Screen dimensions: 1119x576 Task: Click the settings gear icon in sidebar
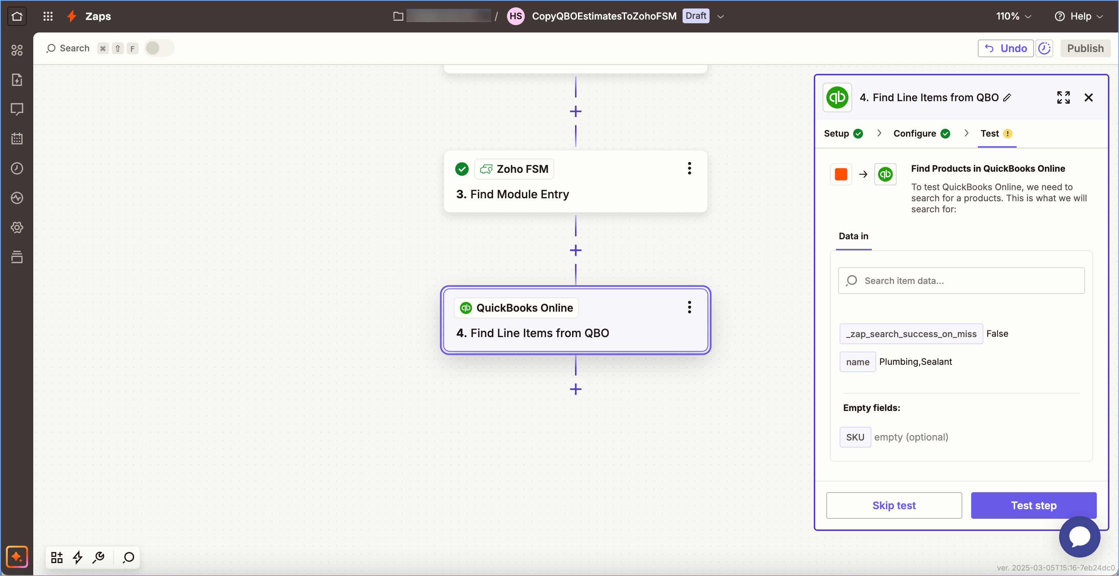tap(17, 227)
